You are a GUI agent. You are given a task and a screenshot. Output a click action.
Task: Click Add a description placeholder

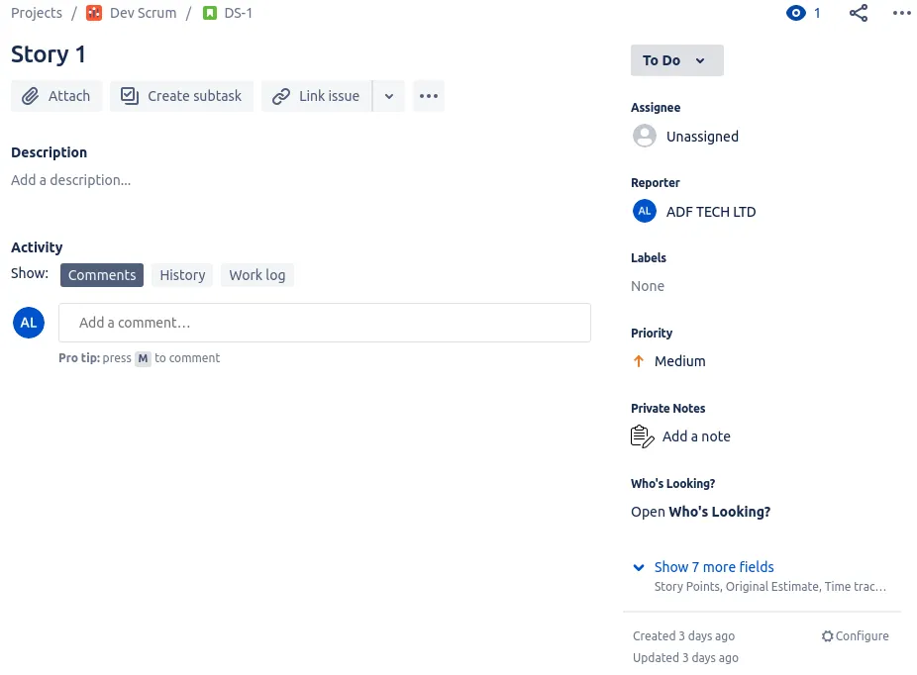[x=70, y=180]
